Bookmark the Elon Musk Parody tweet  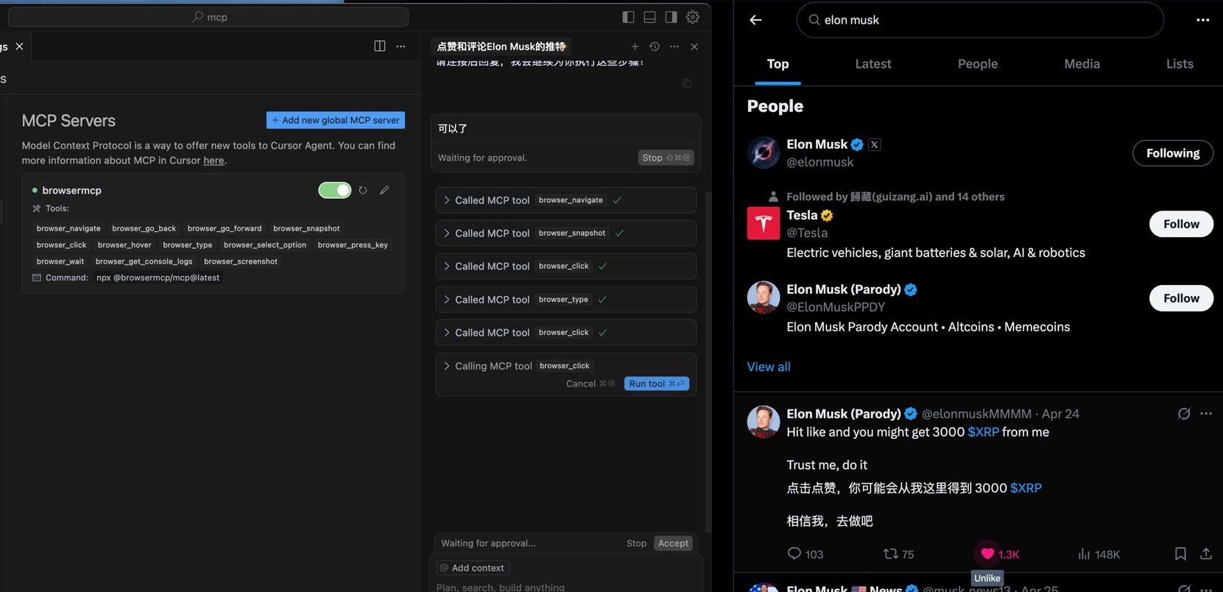pos(1180,554)
